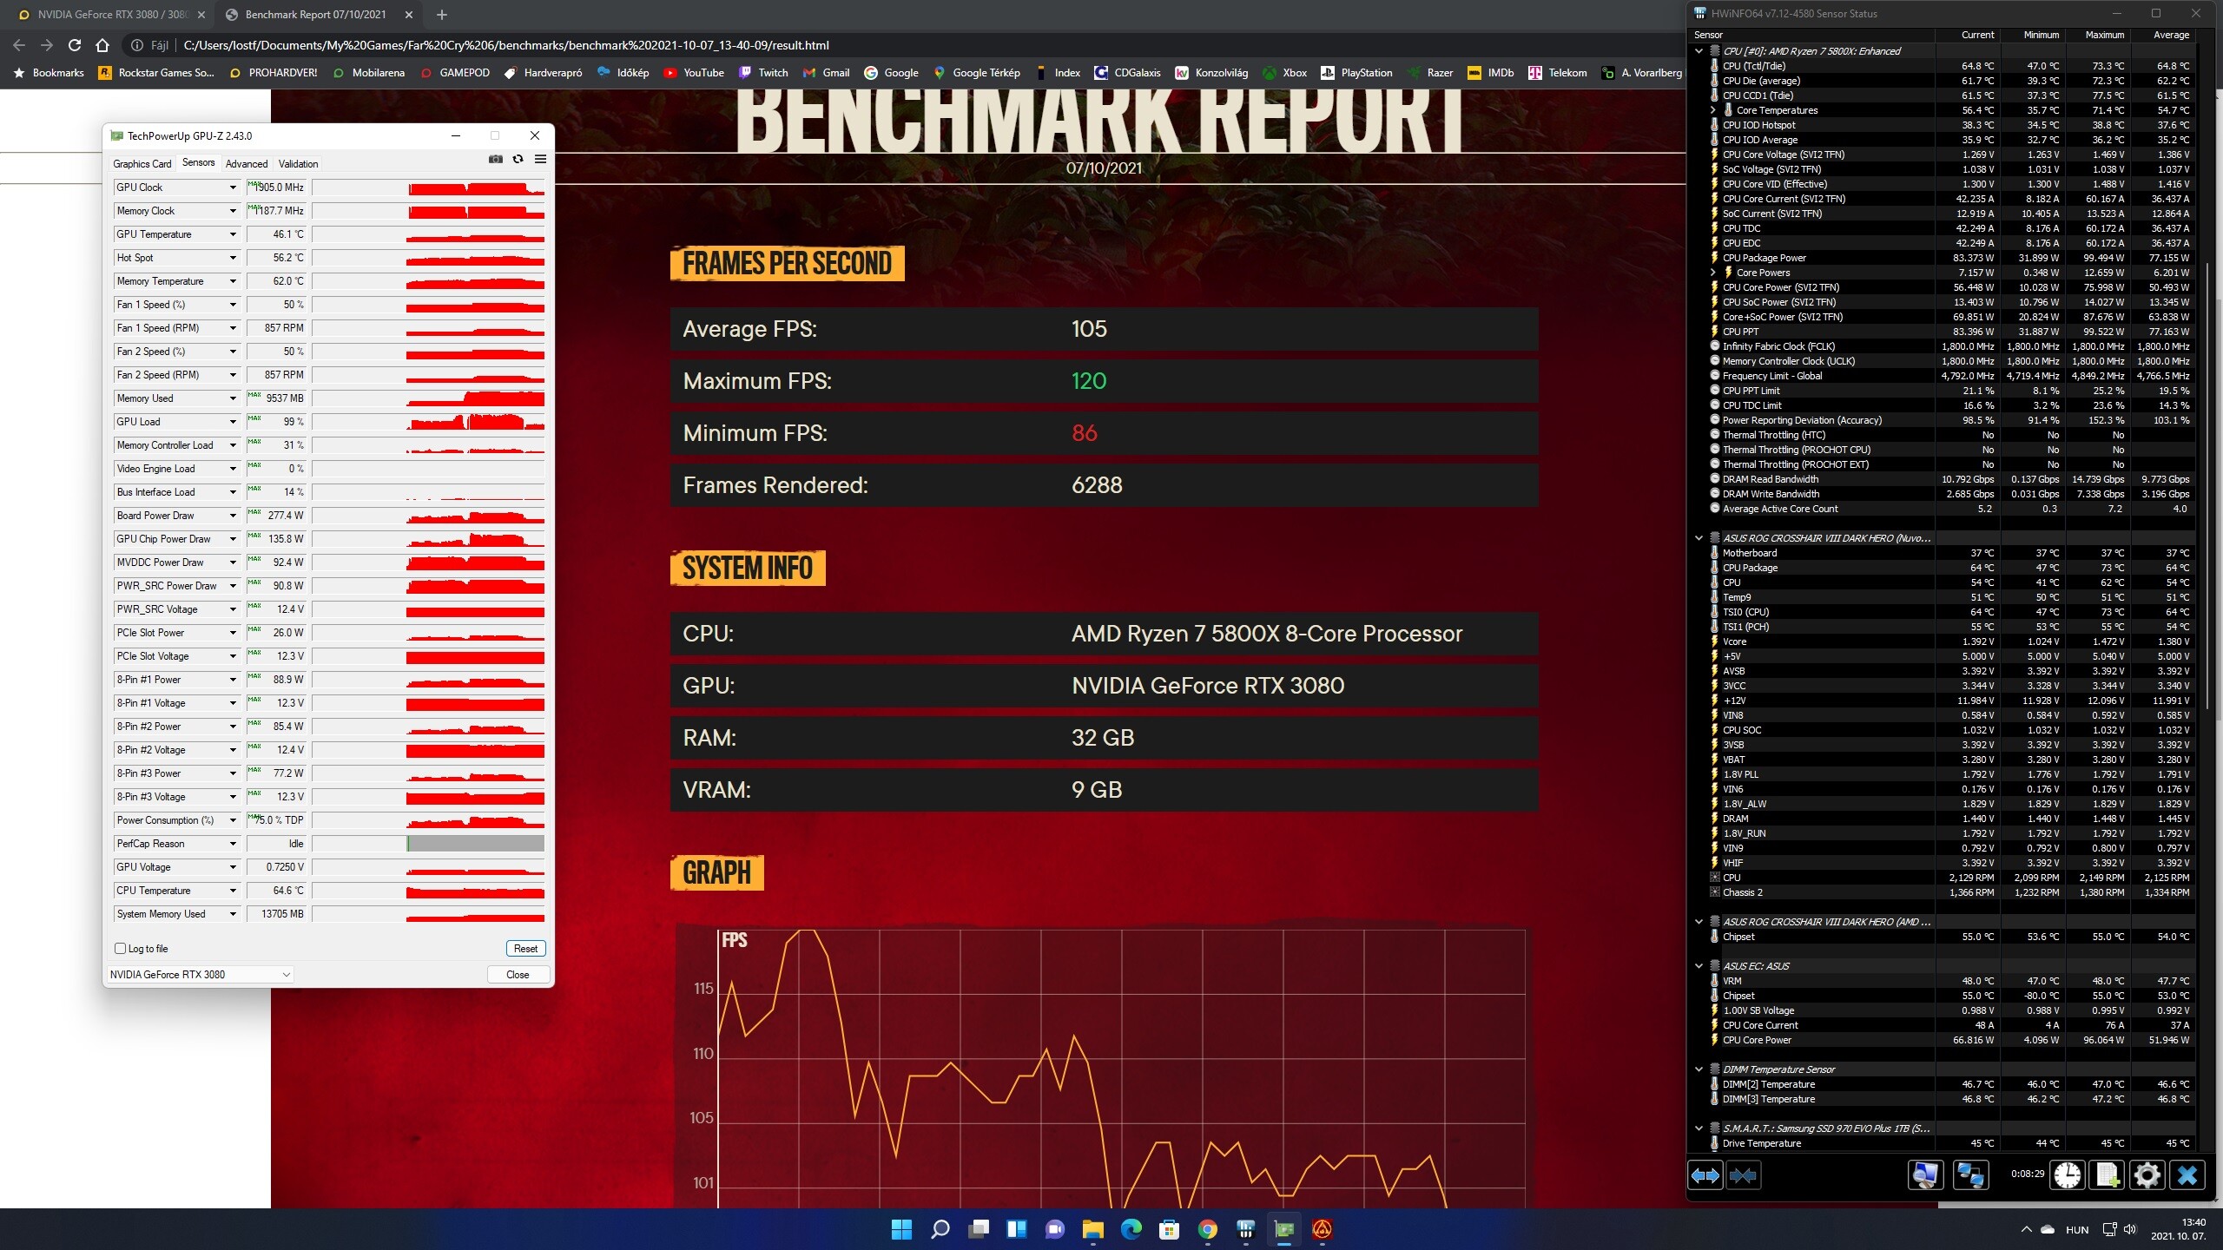
Task: Open GPU-Z hamburger menu icon
Action: coord(540,159)
